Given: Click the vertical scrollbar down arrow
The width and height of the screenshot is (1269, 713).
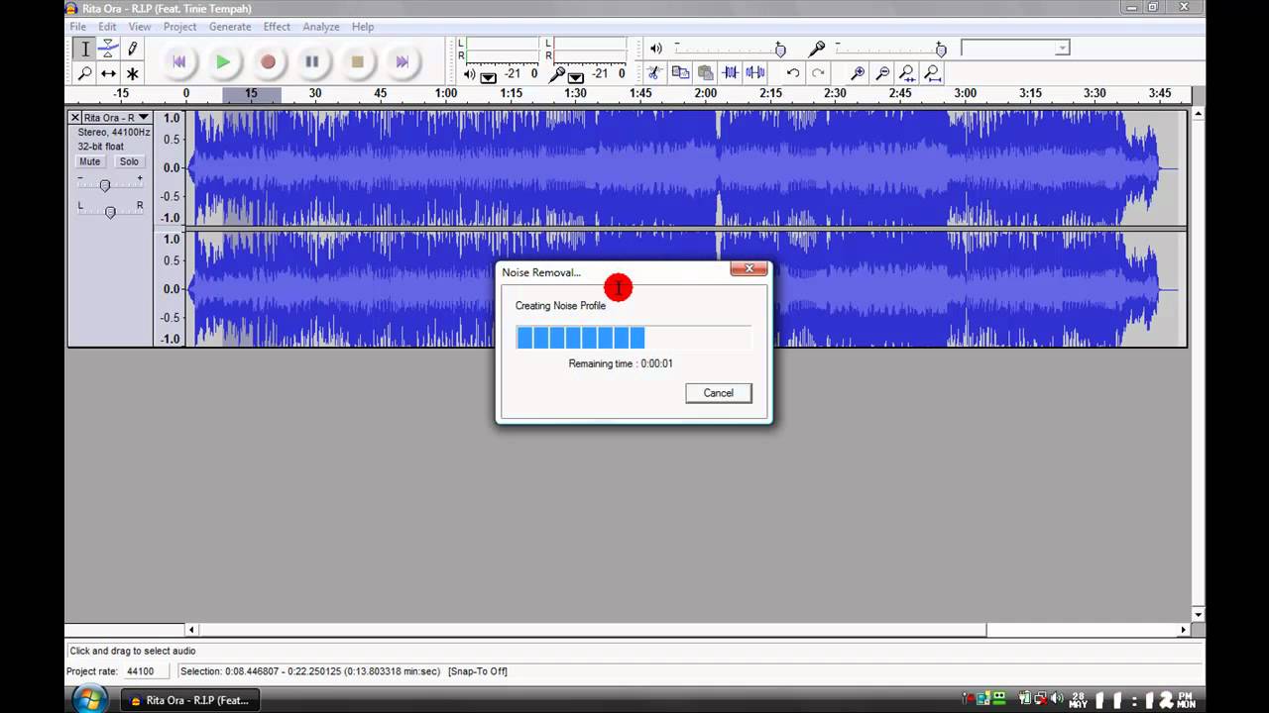Looking at the screenshot, I should tap(1199, 615).
